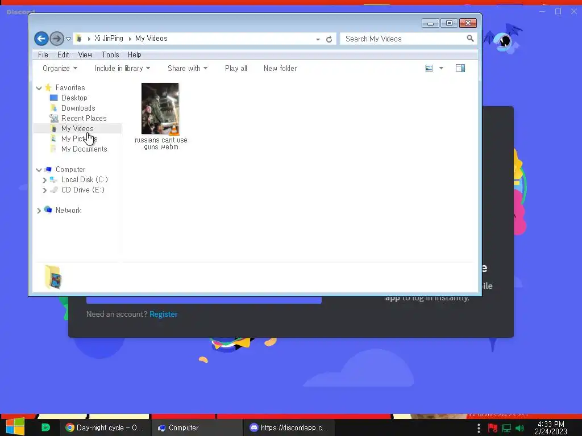Screen dimensions: 582x436
Task: Select CD Drive (E:)
Action: tap(83, 190)
